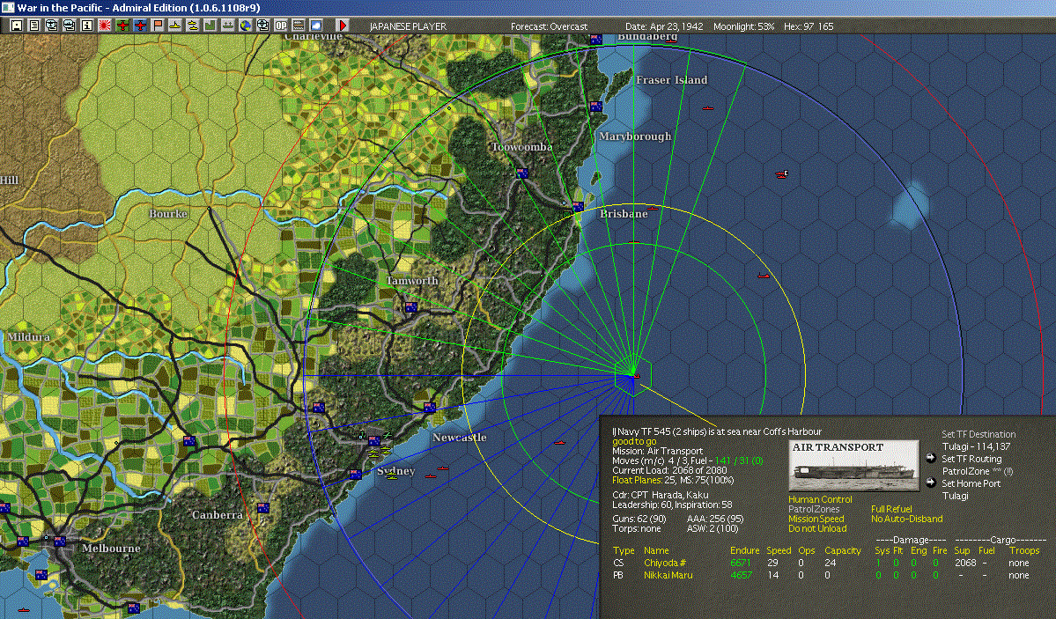The width and height of the screenshot is (1056, 619).
Task: Click the grey ship with arrows icon
Action: [x=228, y=26]
